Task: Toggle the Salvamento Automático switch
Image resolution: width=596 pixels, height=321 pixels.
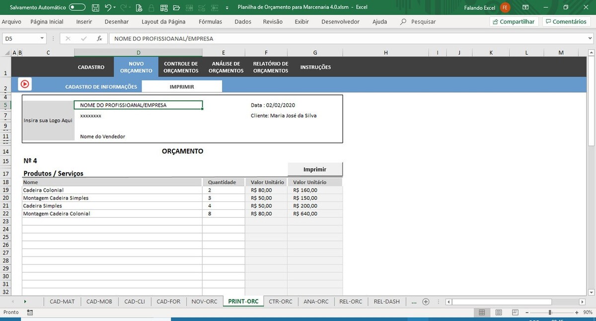Action: click(x=77, y=7)
